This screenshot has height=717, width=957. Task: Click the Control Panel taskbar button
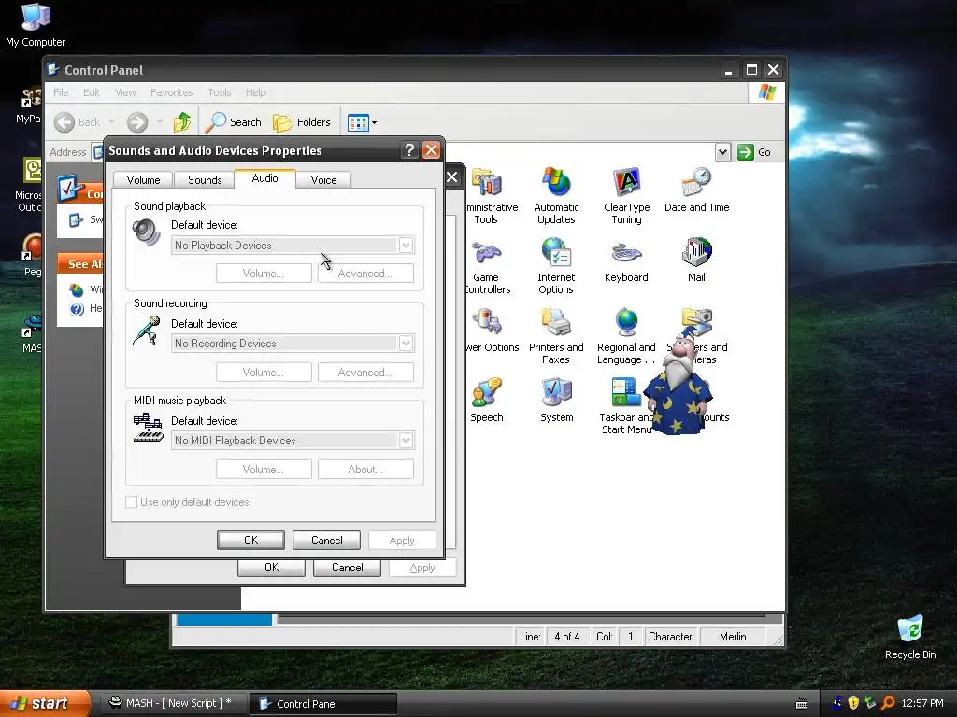[x=323, y=704]
